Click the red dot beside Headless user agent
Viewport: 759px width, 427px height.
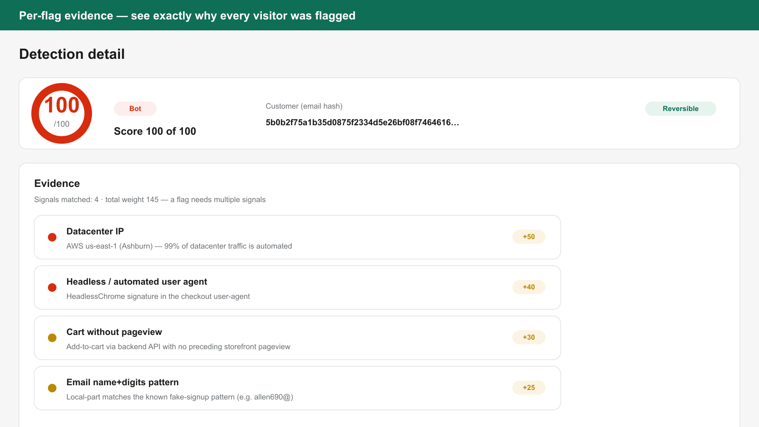click(52, 288)
